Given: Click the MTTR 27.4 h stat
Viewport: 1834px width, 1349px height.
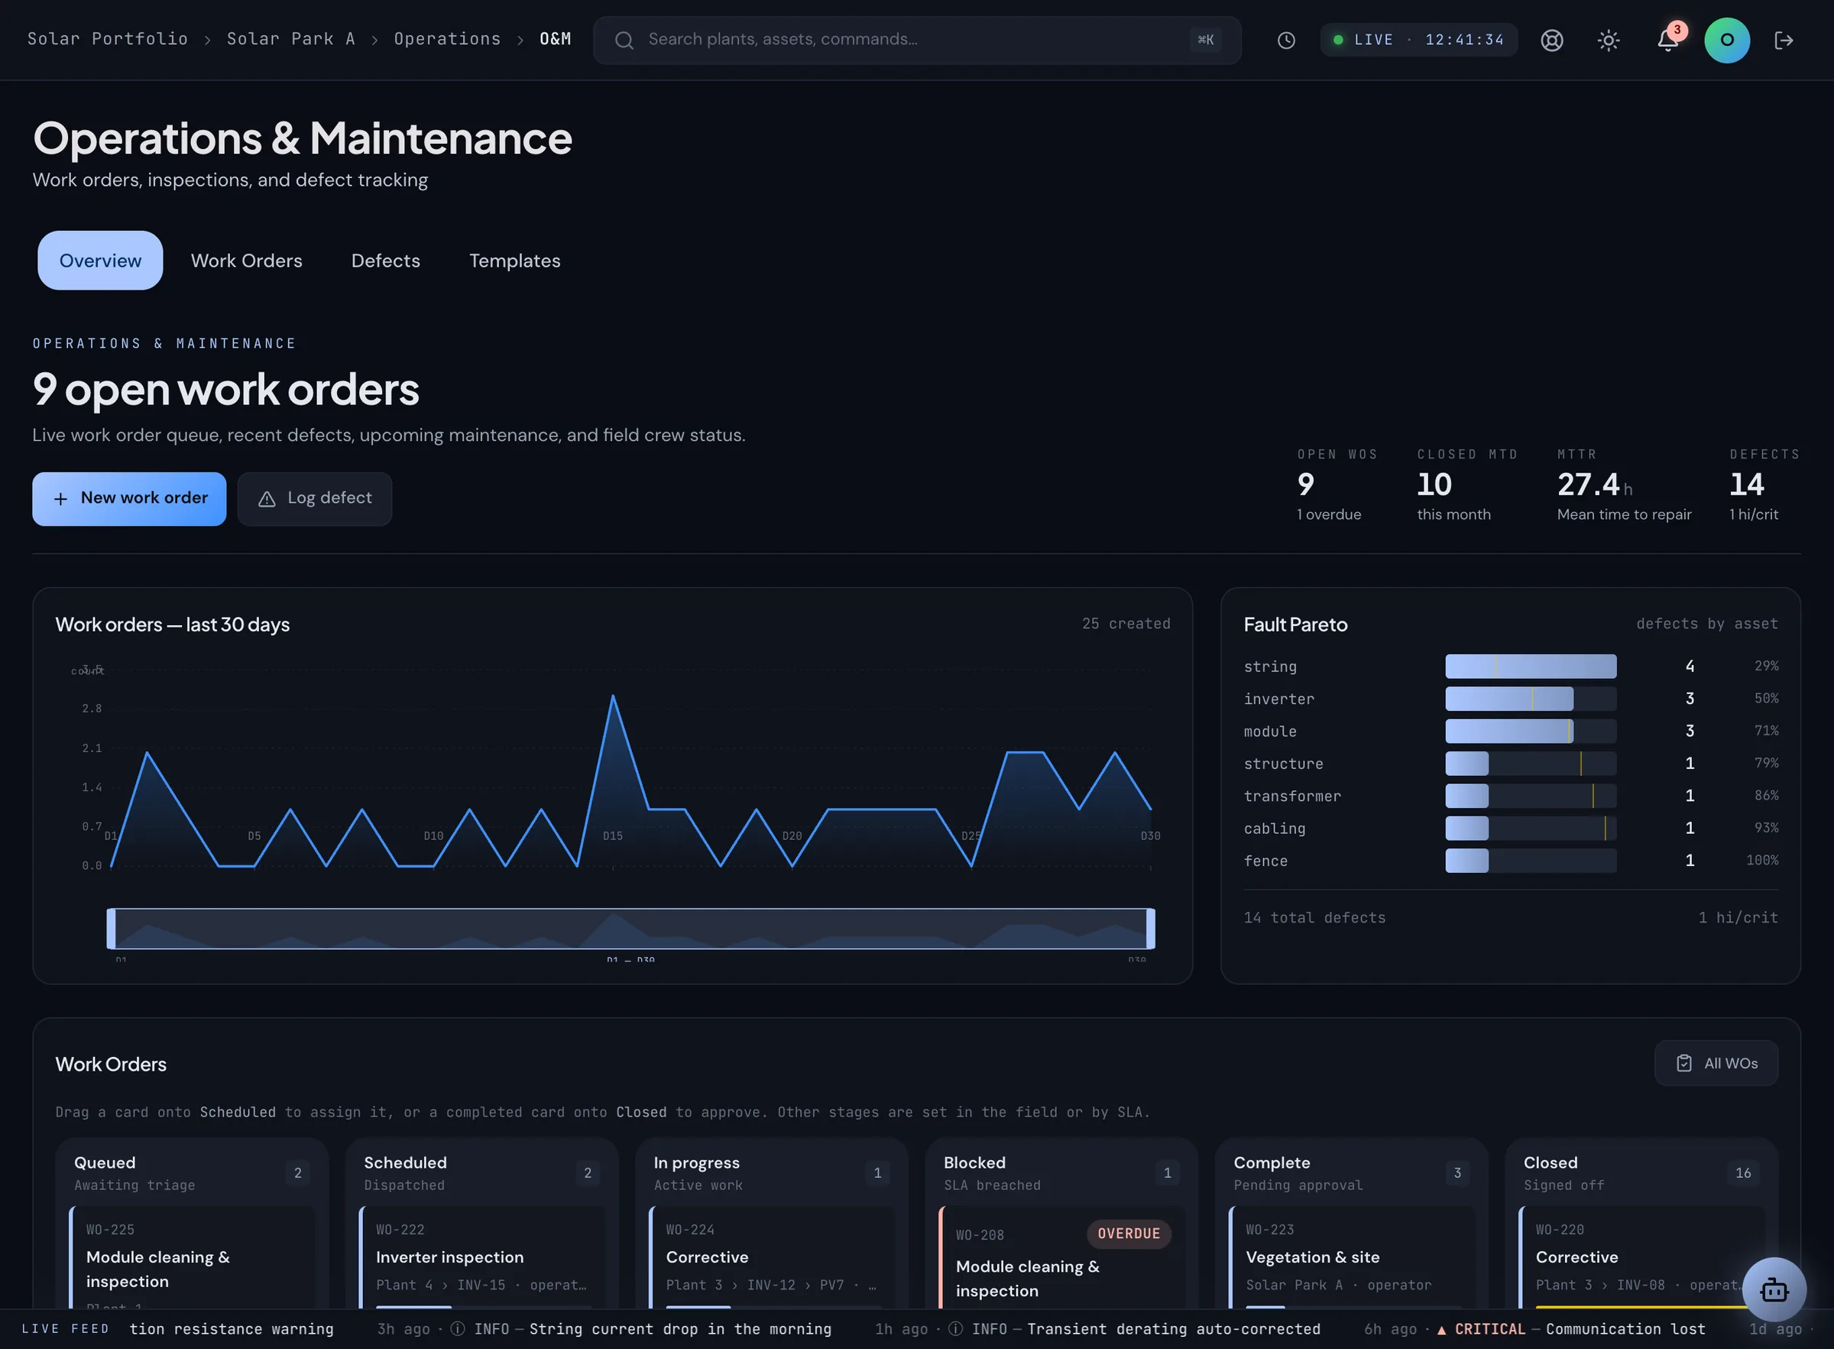Looking at the screenshot, I should (x=1623, y=485).
